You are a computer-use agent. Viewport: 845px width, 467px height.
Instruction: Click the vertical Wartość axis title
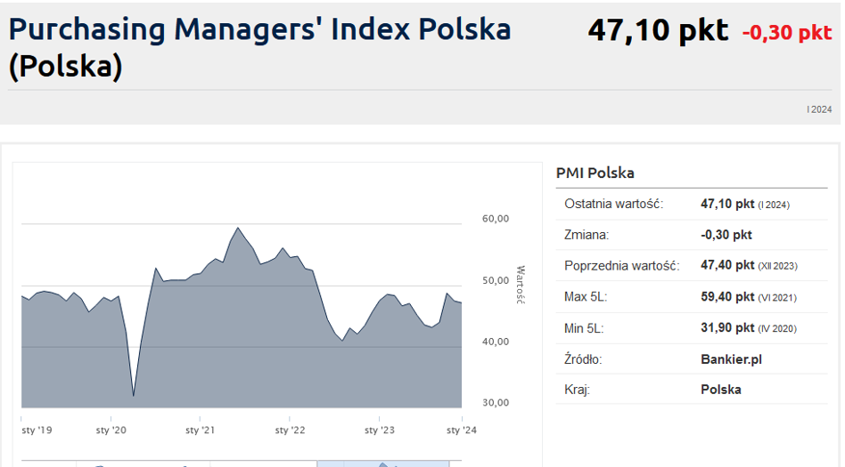521,285
